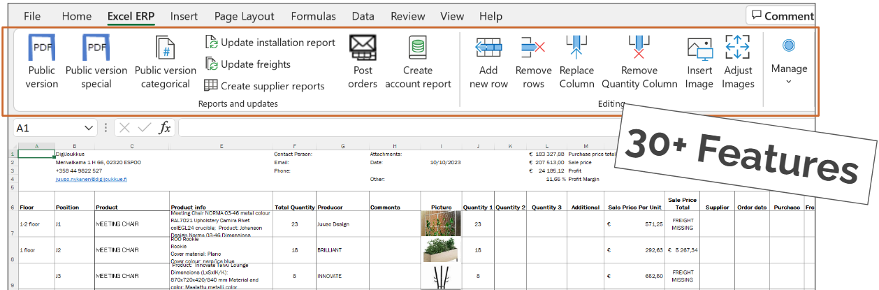Create the Public version categorical report
Screen dimensions: 879x290
[166, 63]
